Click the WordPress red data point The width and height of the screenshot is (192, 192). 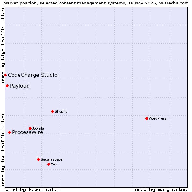(x=147, y=118)
